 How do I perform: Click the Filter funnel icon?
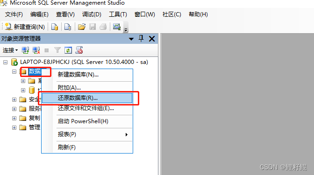[57, 50]
